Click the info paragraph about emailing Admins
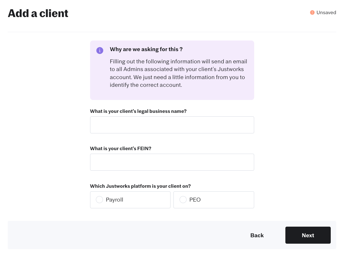 [x=178, y=73]
